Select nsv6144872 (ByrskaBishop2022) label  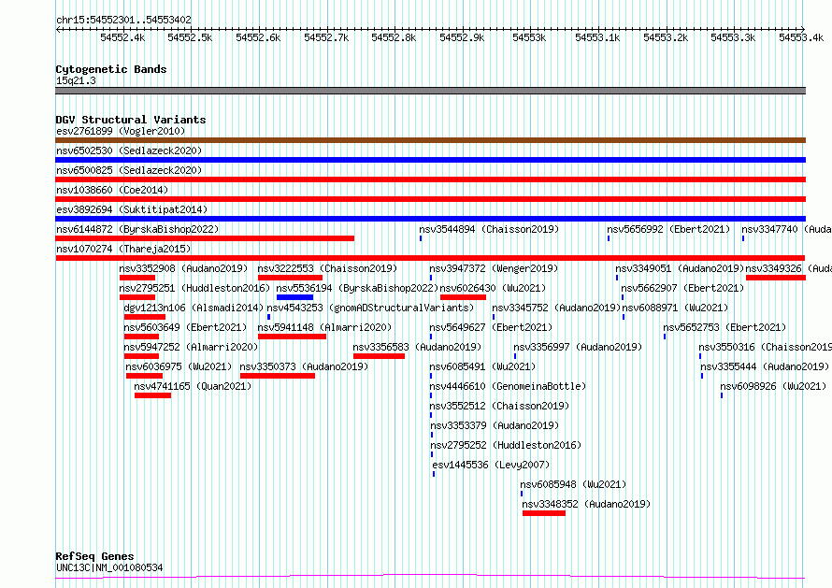tap(137, 229)
